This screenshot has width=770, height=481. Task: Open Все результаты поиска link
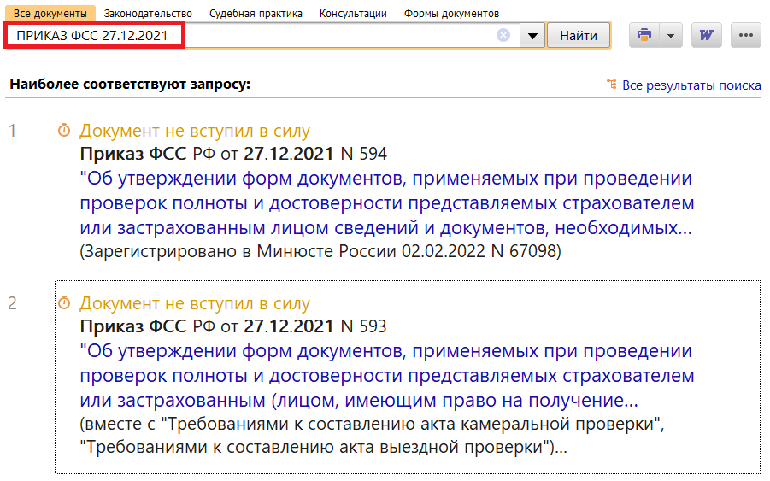click(x=691, y=85)
